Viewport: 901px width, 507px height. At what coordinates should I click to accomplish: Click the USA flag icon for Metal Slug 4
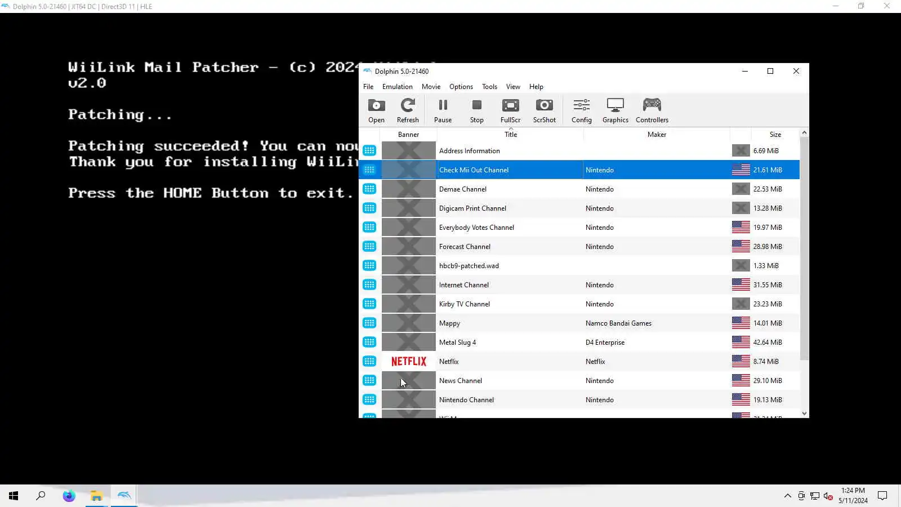click(741, 342)
